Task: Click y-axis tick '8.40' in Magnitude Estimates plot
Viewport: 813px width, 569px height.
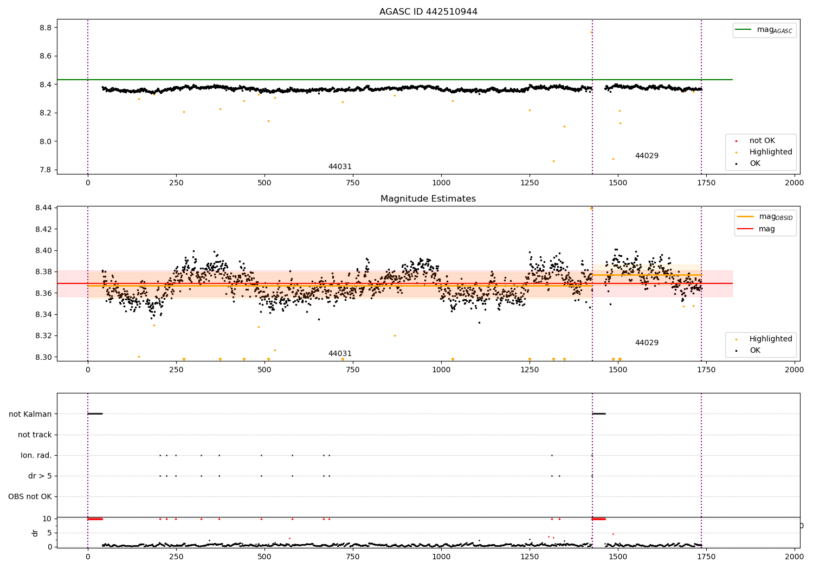Action: pos(43,251)
